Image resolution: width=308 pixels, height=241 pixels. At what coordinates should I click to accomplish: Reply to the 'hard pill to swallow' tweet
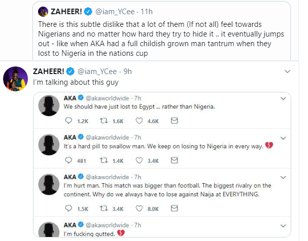pos(70,161)
